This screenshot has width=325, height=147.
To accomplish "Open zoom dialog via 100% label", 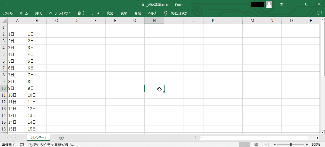I will click(316, 145).
